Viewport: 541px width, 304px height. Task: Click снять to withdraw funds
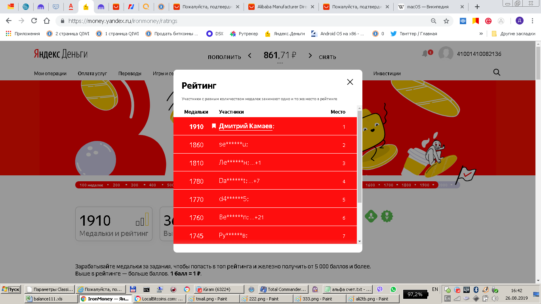pyautogui.click(x=328, y=57)
